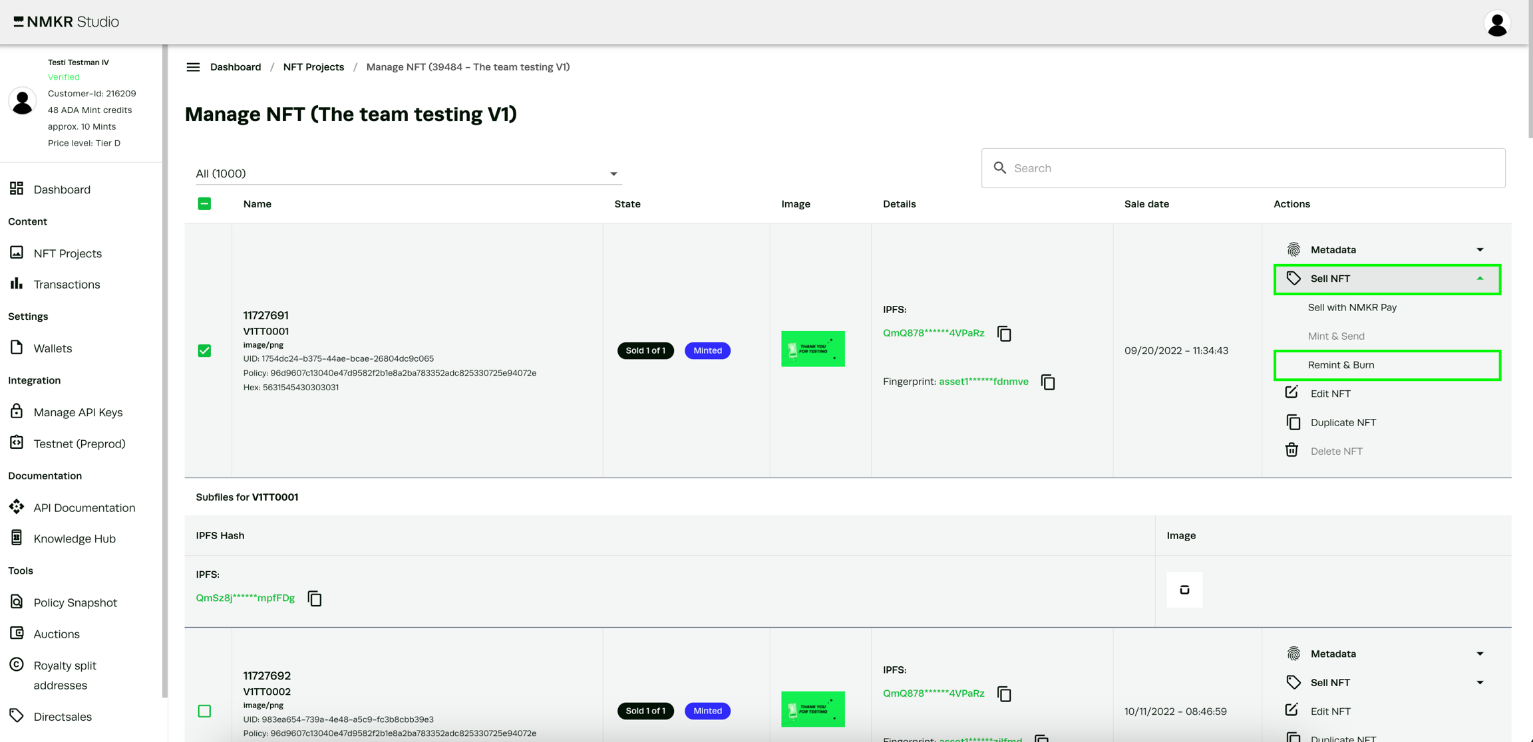
Task: Open the user account avatar icon
Action: pyautogui.click(x=1497, y=24)
